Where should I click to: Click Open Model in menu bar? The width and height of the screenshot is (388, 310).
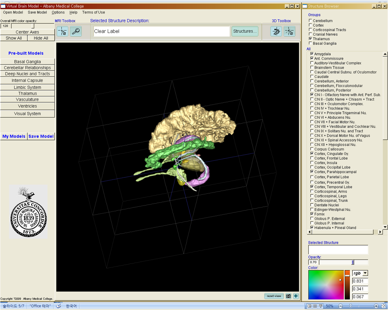click(x=13, y=12)
